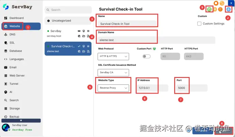Open AI in the sidebar
Viewport: 235px width, 137px height.
click(21, 92)
